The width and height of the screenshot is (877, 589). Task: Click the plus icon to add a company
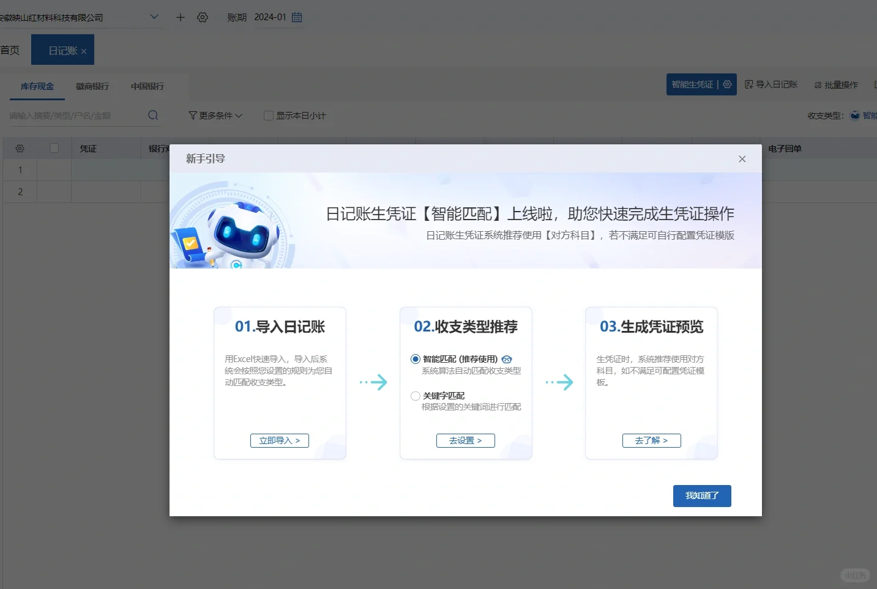[180, 17]
